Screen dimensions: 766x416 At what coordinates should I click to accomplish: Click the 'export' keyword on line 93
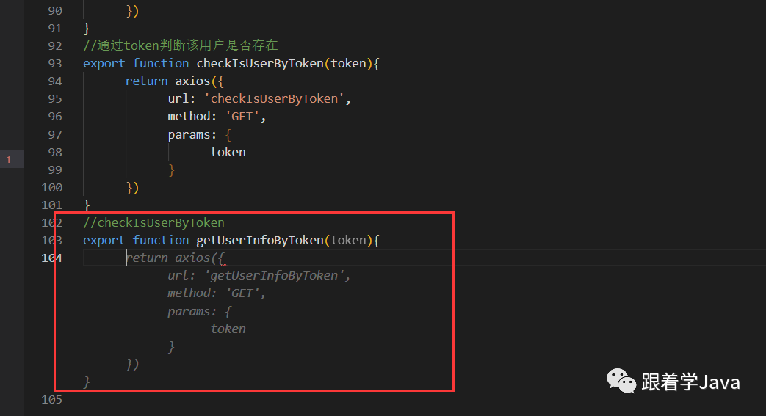click(104, 64)
